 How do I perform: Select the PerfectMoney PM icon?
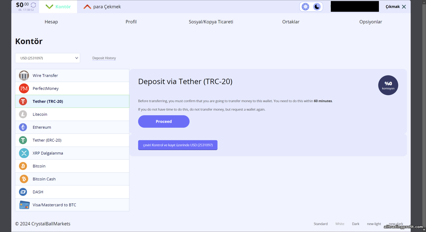[24, 89]
